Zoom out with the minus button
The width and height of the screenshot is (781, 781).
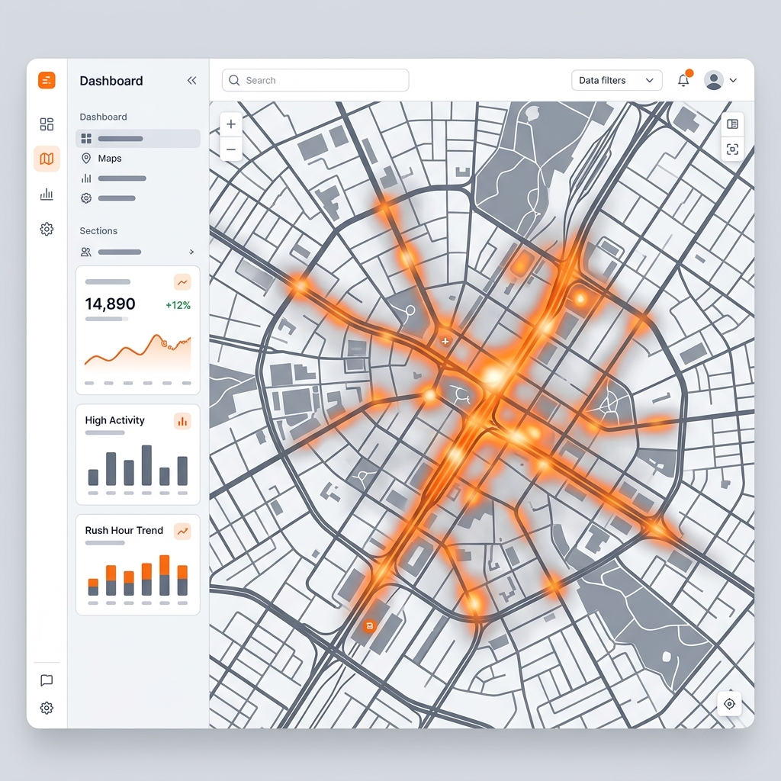231,149
